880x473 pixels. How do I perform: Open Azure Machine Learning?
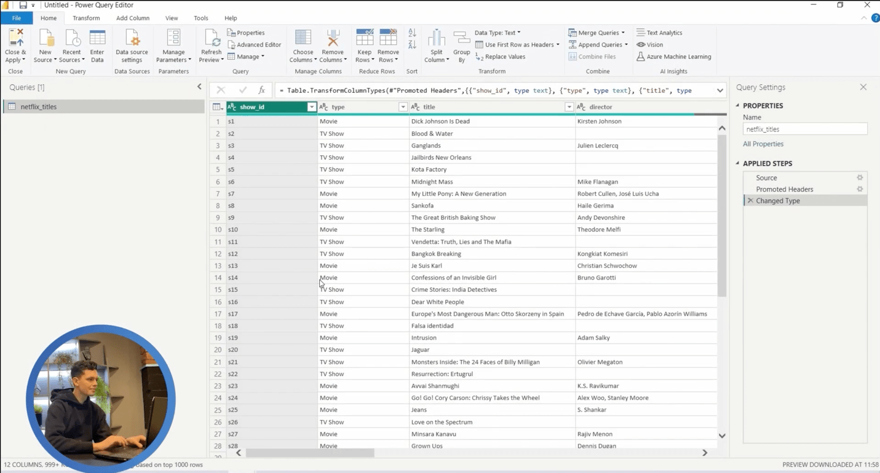[x=673, y=57]
